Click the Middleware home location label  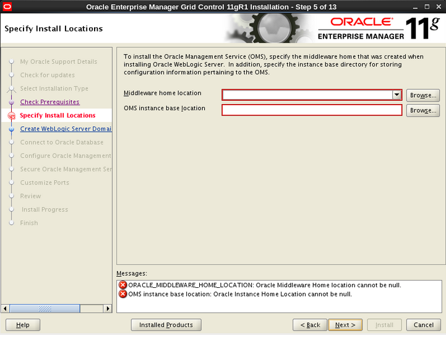(163, 93)
